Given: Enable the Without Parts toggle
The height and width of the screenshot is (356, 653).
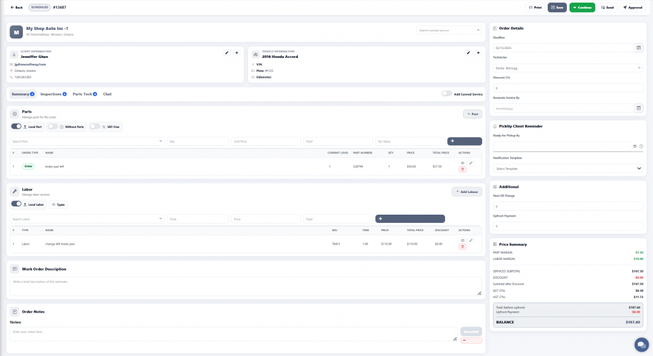Looking at the screenshot, I should click(53, 127).
